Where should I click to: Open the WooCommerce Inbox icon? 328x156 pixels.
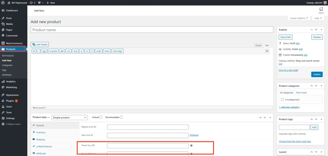[321, 10]
